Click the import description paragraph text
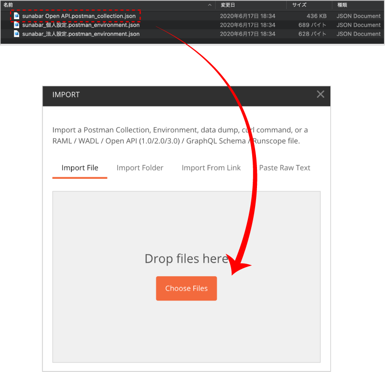This screenshot has width=385, height=372. (180, 135)
